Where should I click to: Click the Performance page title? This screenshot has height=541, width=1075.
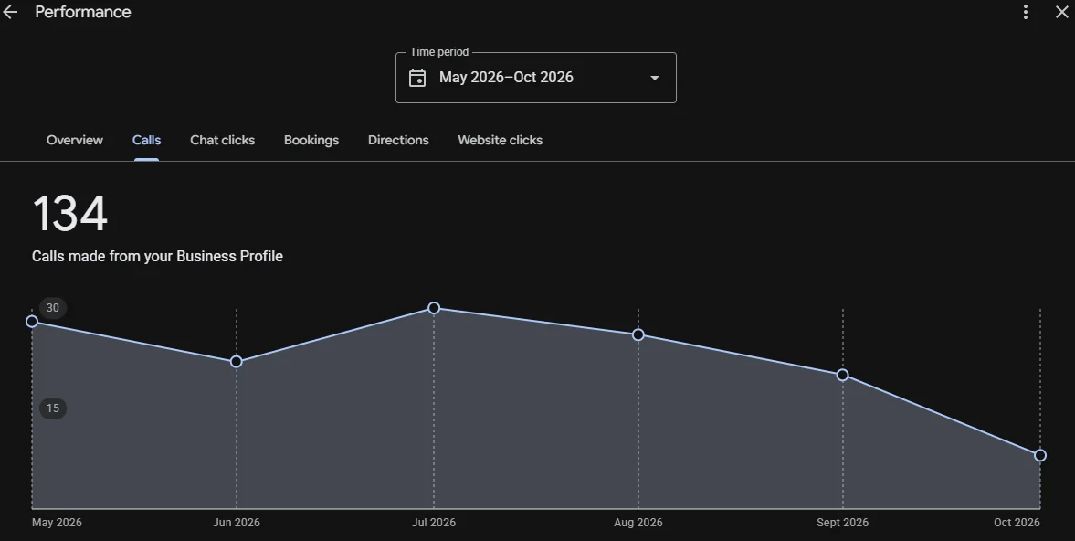(x=83, y=13)
